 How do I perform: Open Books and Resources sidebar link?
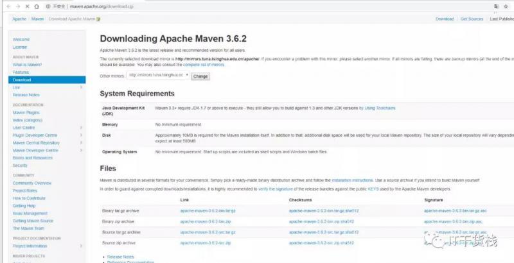[33, 158]
